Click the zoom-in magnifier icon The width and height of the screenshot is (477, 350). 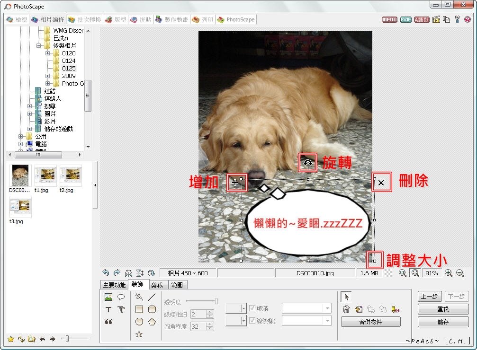[x=449, y=273]
